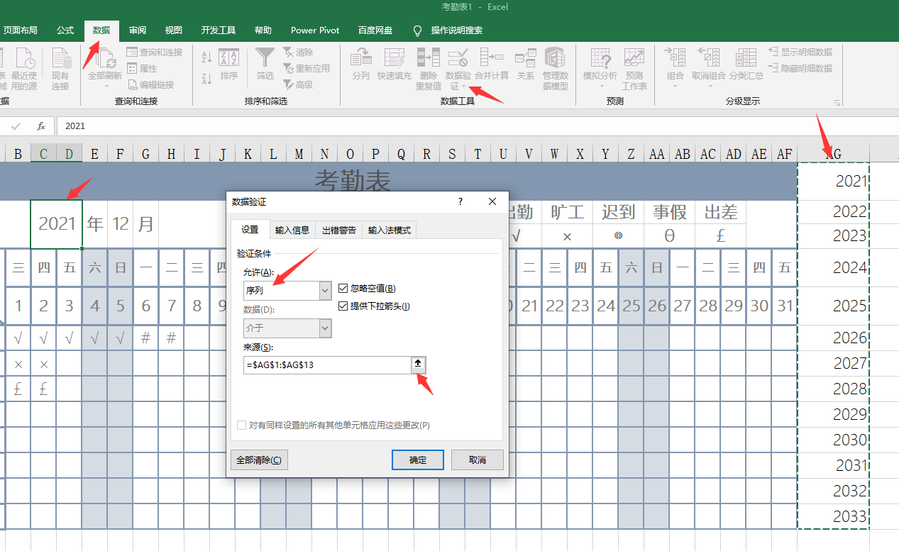The height and width of the screenshot is (551, 899).
Task: Select the year cell 2021
Action: point(56,224)
